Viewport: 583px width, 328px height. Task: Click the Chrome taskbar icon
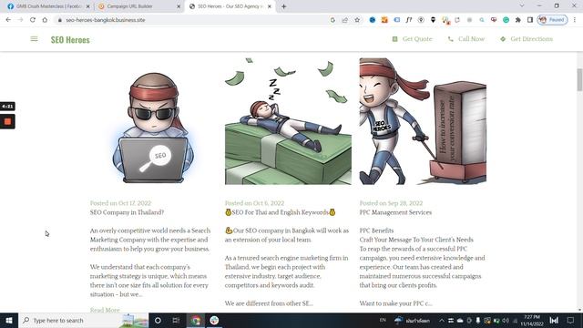coord(196,320)
